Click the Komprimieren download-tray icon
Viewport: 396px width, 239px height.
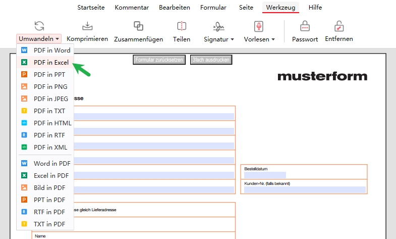(87, 26)
